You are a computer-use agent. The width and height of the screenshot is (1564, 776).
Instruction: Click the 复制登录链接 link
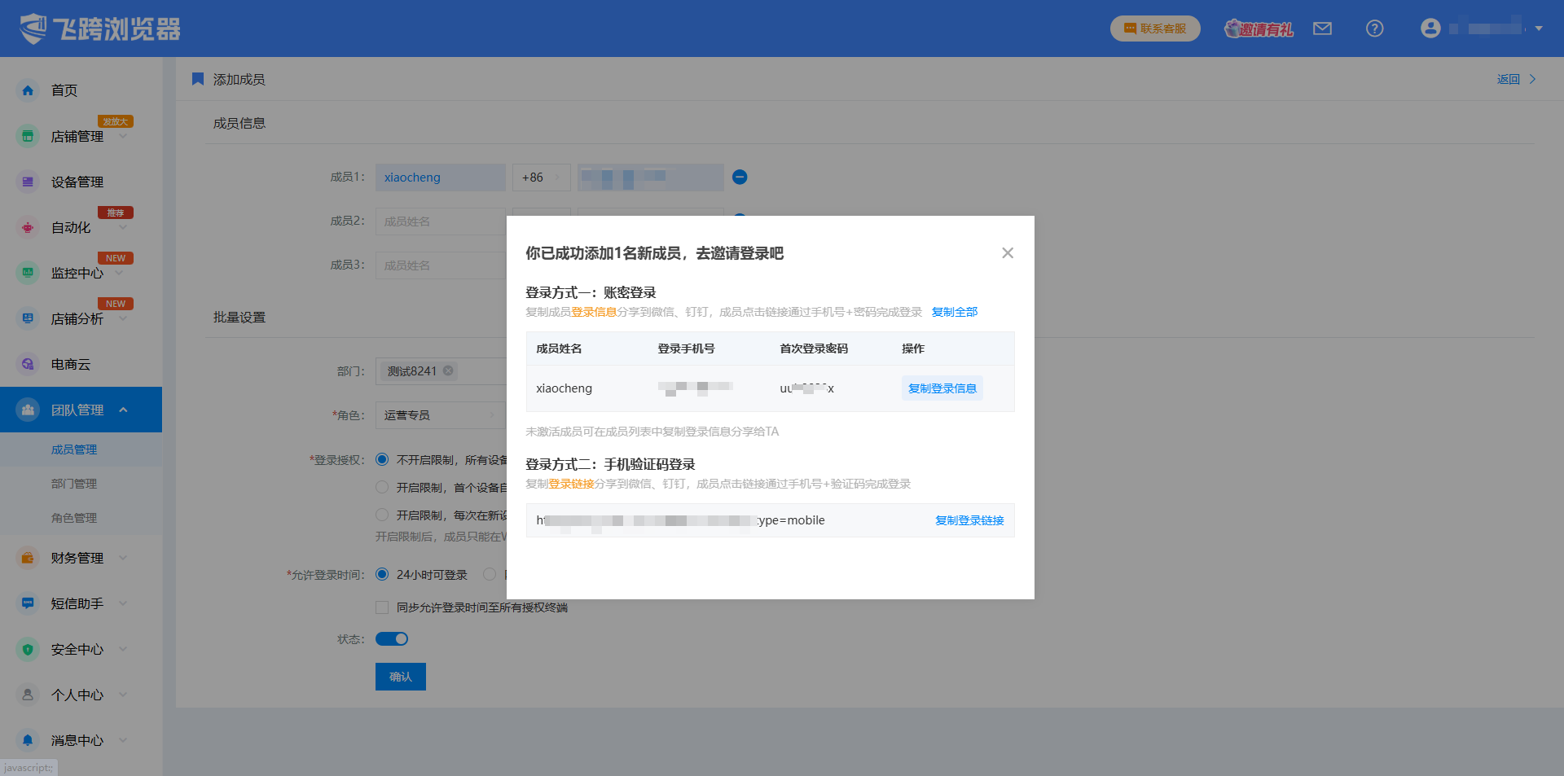pos(969,520)
